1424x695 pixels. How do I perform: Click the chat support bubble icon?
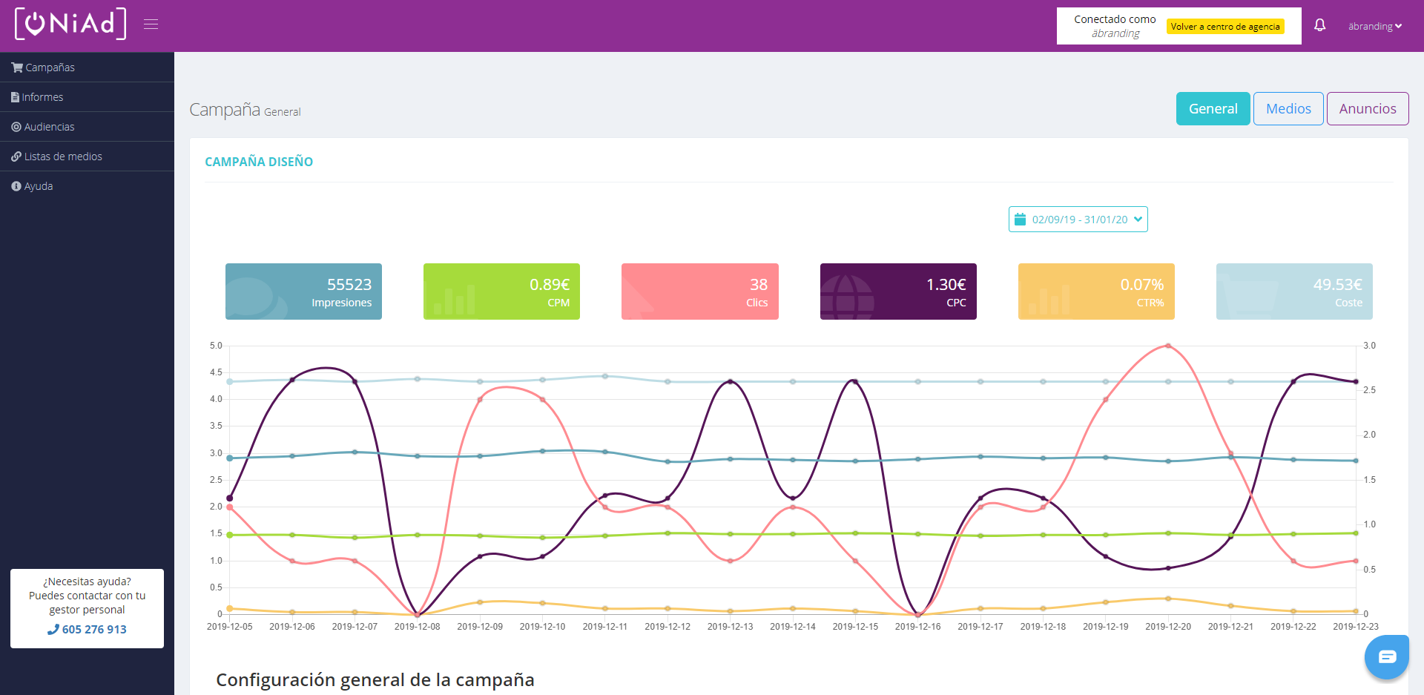(1386, 656)
